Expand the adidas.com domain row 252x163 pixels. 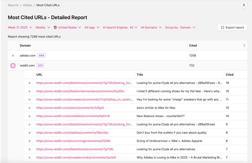(x=13, y=56)
